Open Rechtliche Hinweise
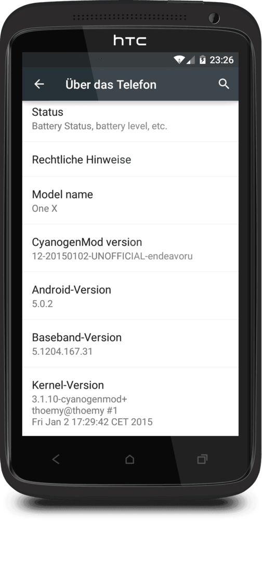 (x=130, y=159)
